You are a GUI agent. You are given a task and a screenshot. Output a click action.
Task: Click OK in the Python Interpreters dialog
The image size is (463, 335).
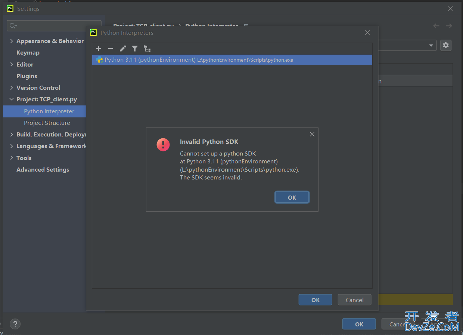click(316, 300)
